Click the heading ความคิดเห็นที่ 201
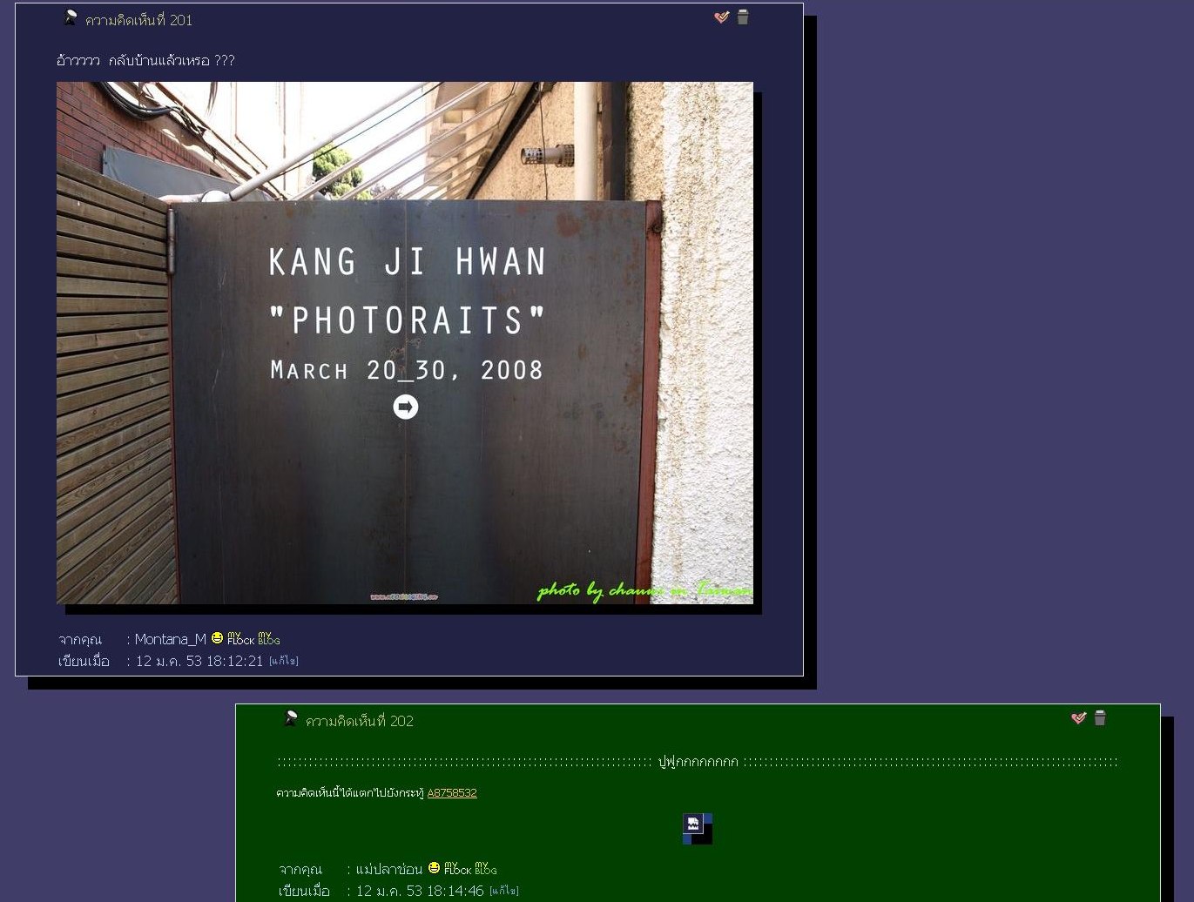The height and width of the screenshot is (902, 1194). (139, 20)
